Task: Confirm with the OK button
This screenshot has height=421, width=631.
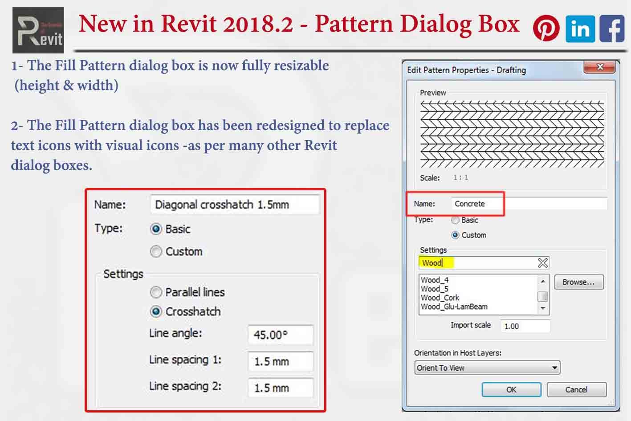Action: pyautogui.click(x=511, y=389)
